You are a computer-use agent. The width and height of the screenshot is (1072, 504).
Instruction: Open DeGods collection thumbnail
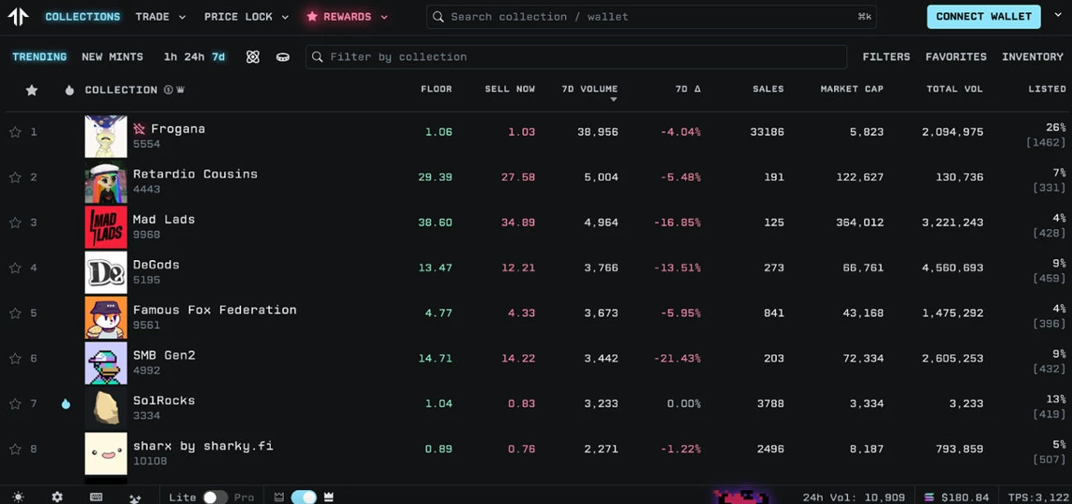[105, 272]
